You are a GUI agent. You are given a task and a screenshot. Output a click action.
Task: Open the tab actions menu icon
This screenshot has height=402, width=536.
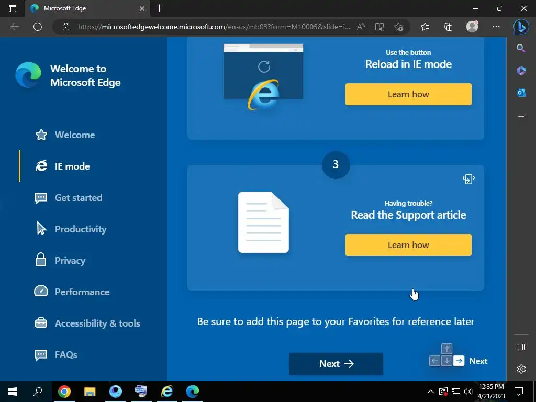[13, 8]
